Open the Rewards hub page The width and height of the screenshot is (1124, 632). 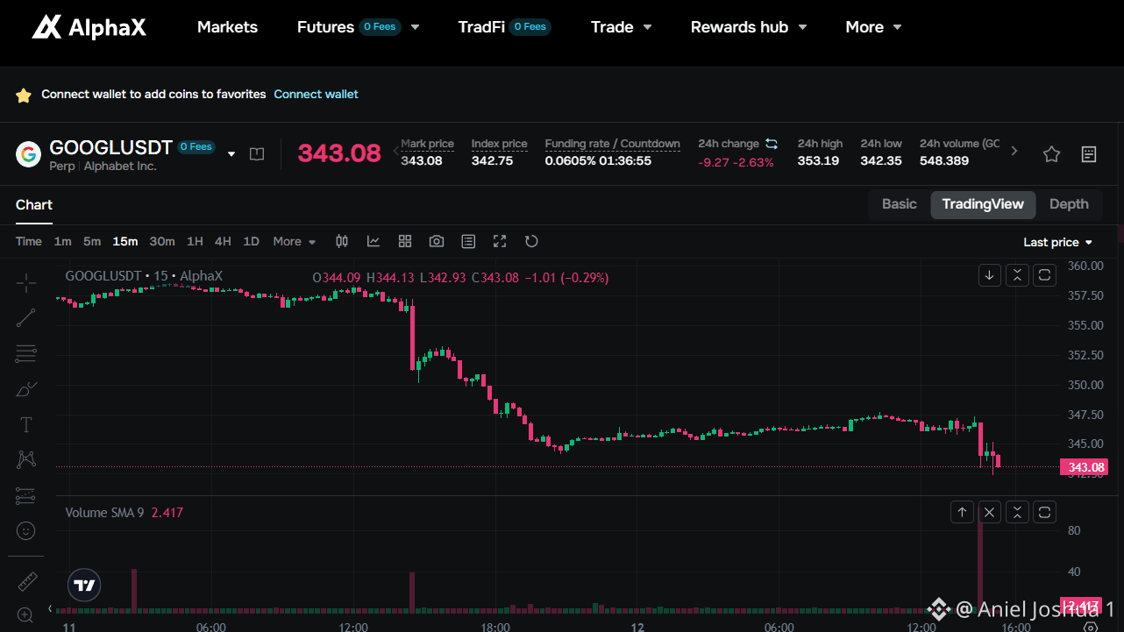click(x=739, y=27)
